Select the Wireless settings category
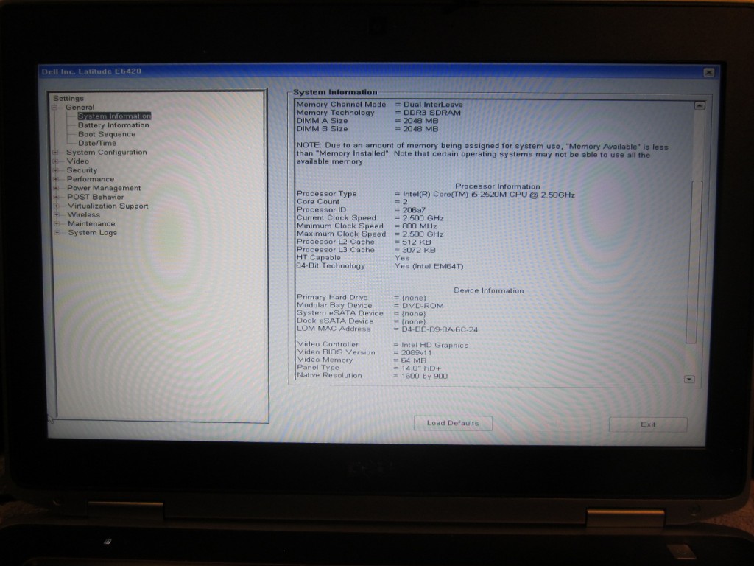The image size is (754, 566). point(84,215)
